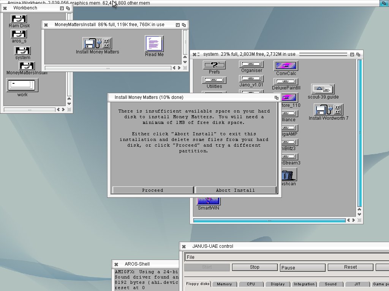Open the Organiser drawer icon
389x291 pixels.
click(x=251, y=64)
